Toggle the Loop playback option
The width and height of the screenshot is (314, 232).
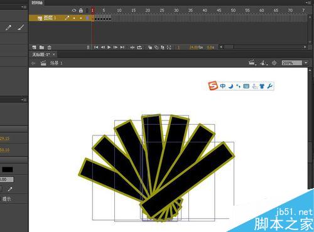[x=139, y=48]
